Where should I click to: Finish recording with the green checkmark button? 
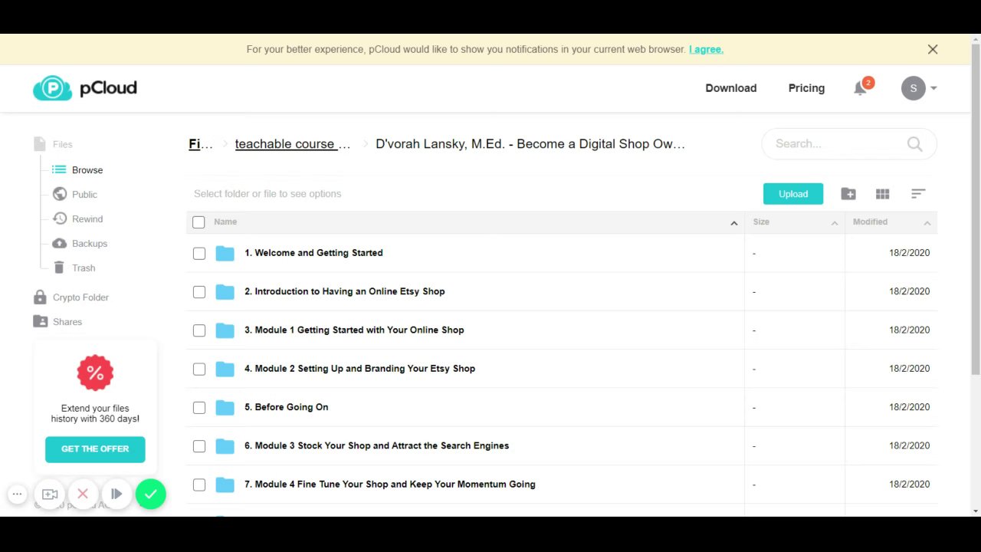151,495
